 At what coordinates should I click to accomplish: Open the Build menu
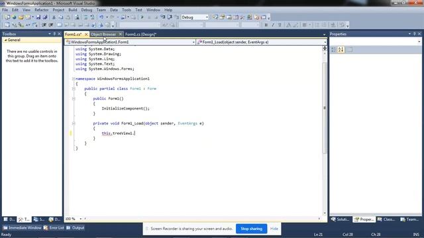pos(72,10)
